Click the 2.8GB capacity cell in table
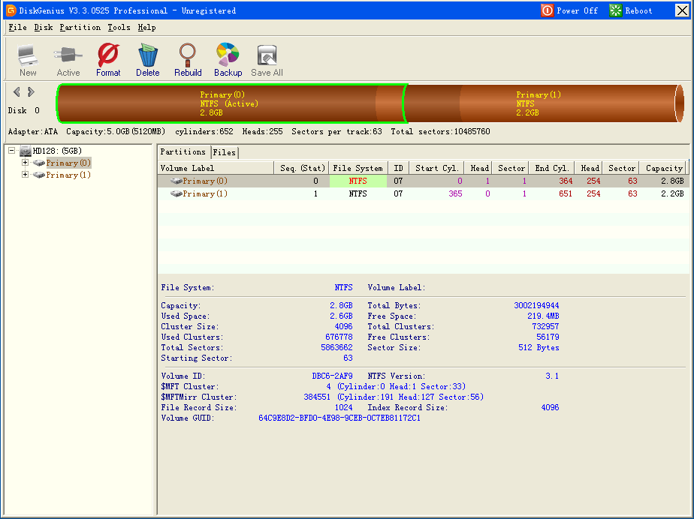Image resolution: width=694 pixels, height=519 pixels. (x=672, y=181)
